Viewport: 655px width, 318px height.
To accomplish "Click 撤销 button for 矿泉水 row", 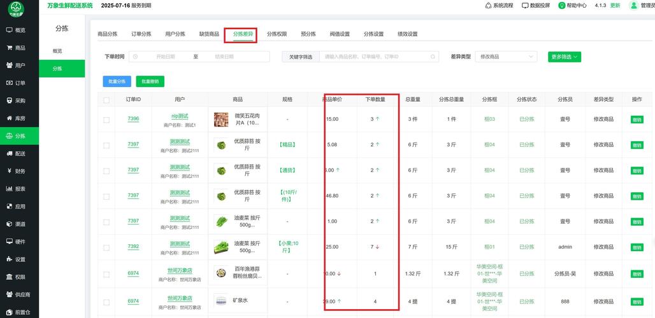I will tap(637, 301).
